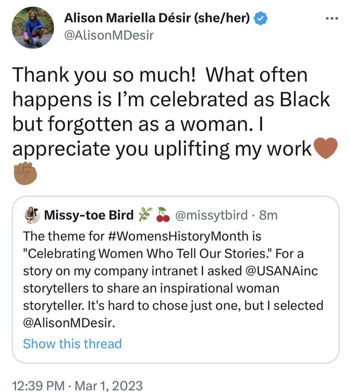Click the brown heart emoji
Viewport: 350px width, 392px height.
point(325,148)
